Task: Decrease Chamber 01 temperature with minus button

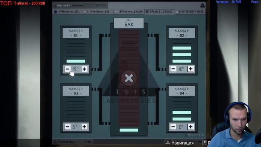Action: (x=67, y=69)
